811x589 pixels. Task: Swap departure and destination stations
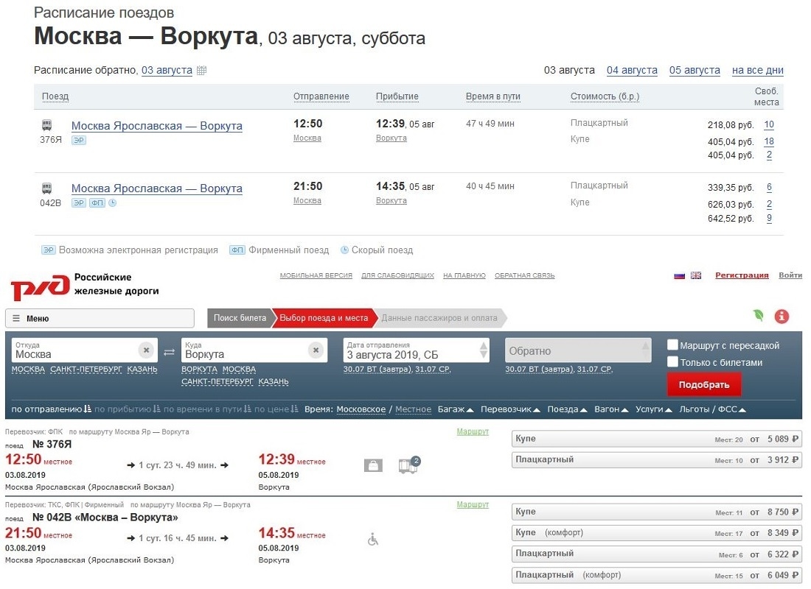[169, 351]
